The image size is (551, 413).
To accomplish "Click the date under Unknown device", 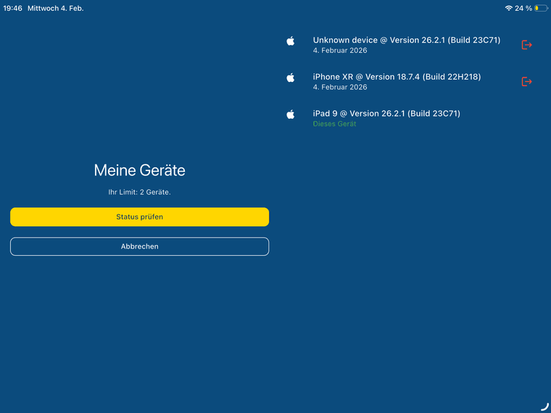I will coord(340,51).
